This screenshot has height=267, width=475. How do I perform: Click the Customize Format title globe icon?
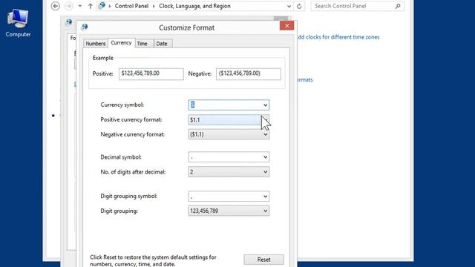coord(85,27)
